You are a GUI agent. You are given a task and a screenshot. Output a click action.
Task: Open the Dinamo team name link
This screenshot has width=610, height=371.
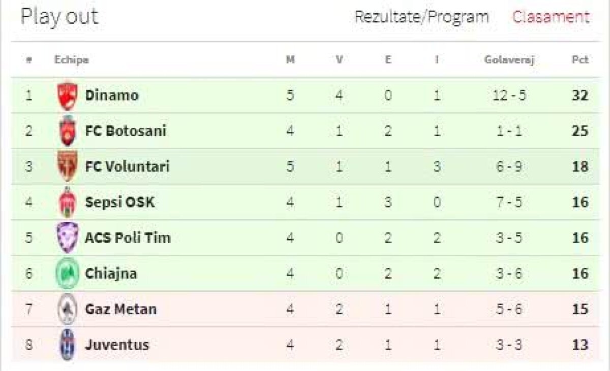tap(112, 95)
